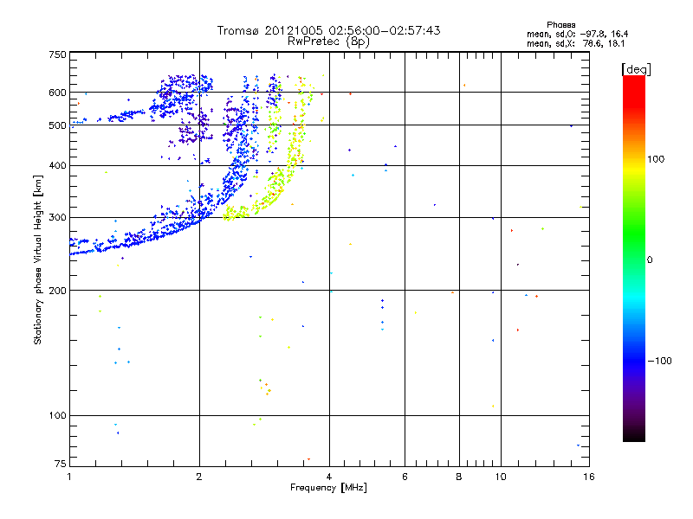The height and width of the screenshot is (519, 693).
Task: Click the y-axis tick label '750'
Action: (57, 54)
